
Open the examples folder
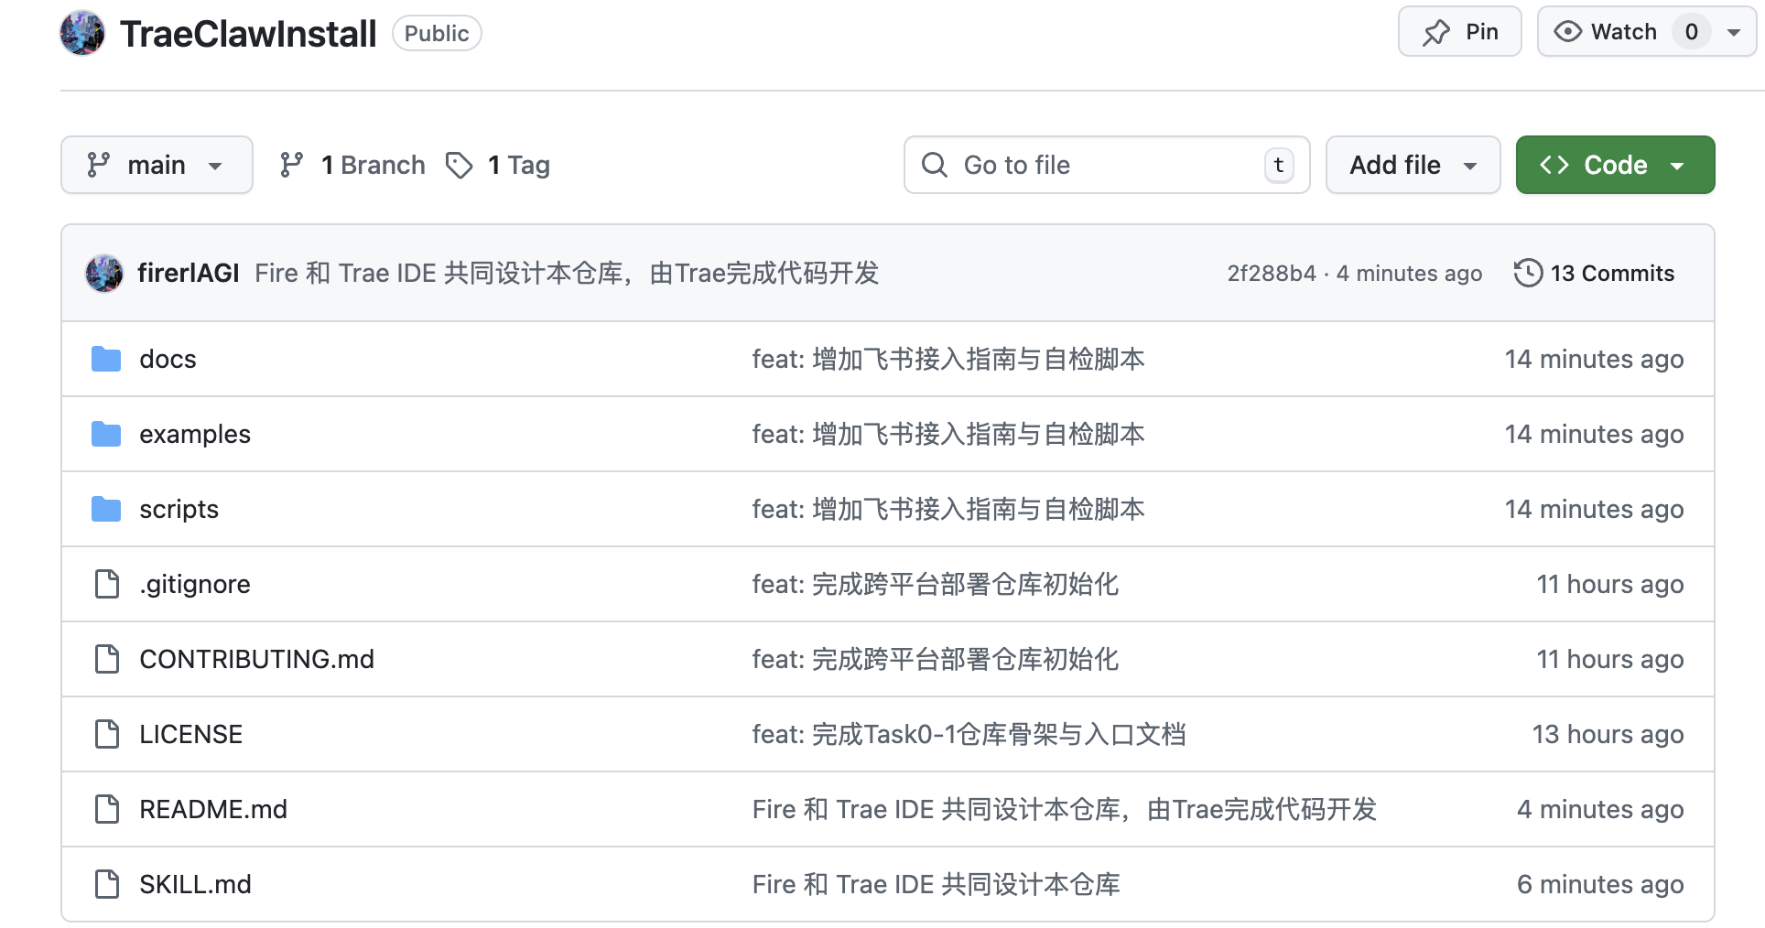click(195, 434)
